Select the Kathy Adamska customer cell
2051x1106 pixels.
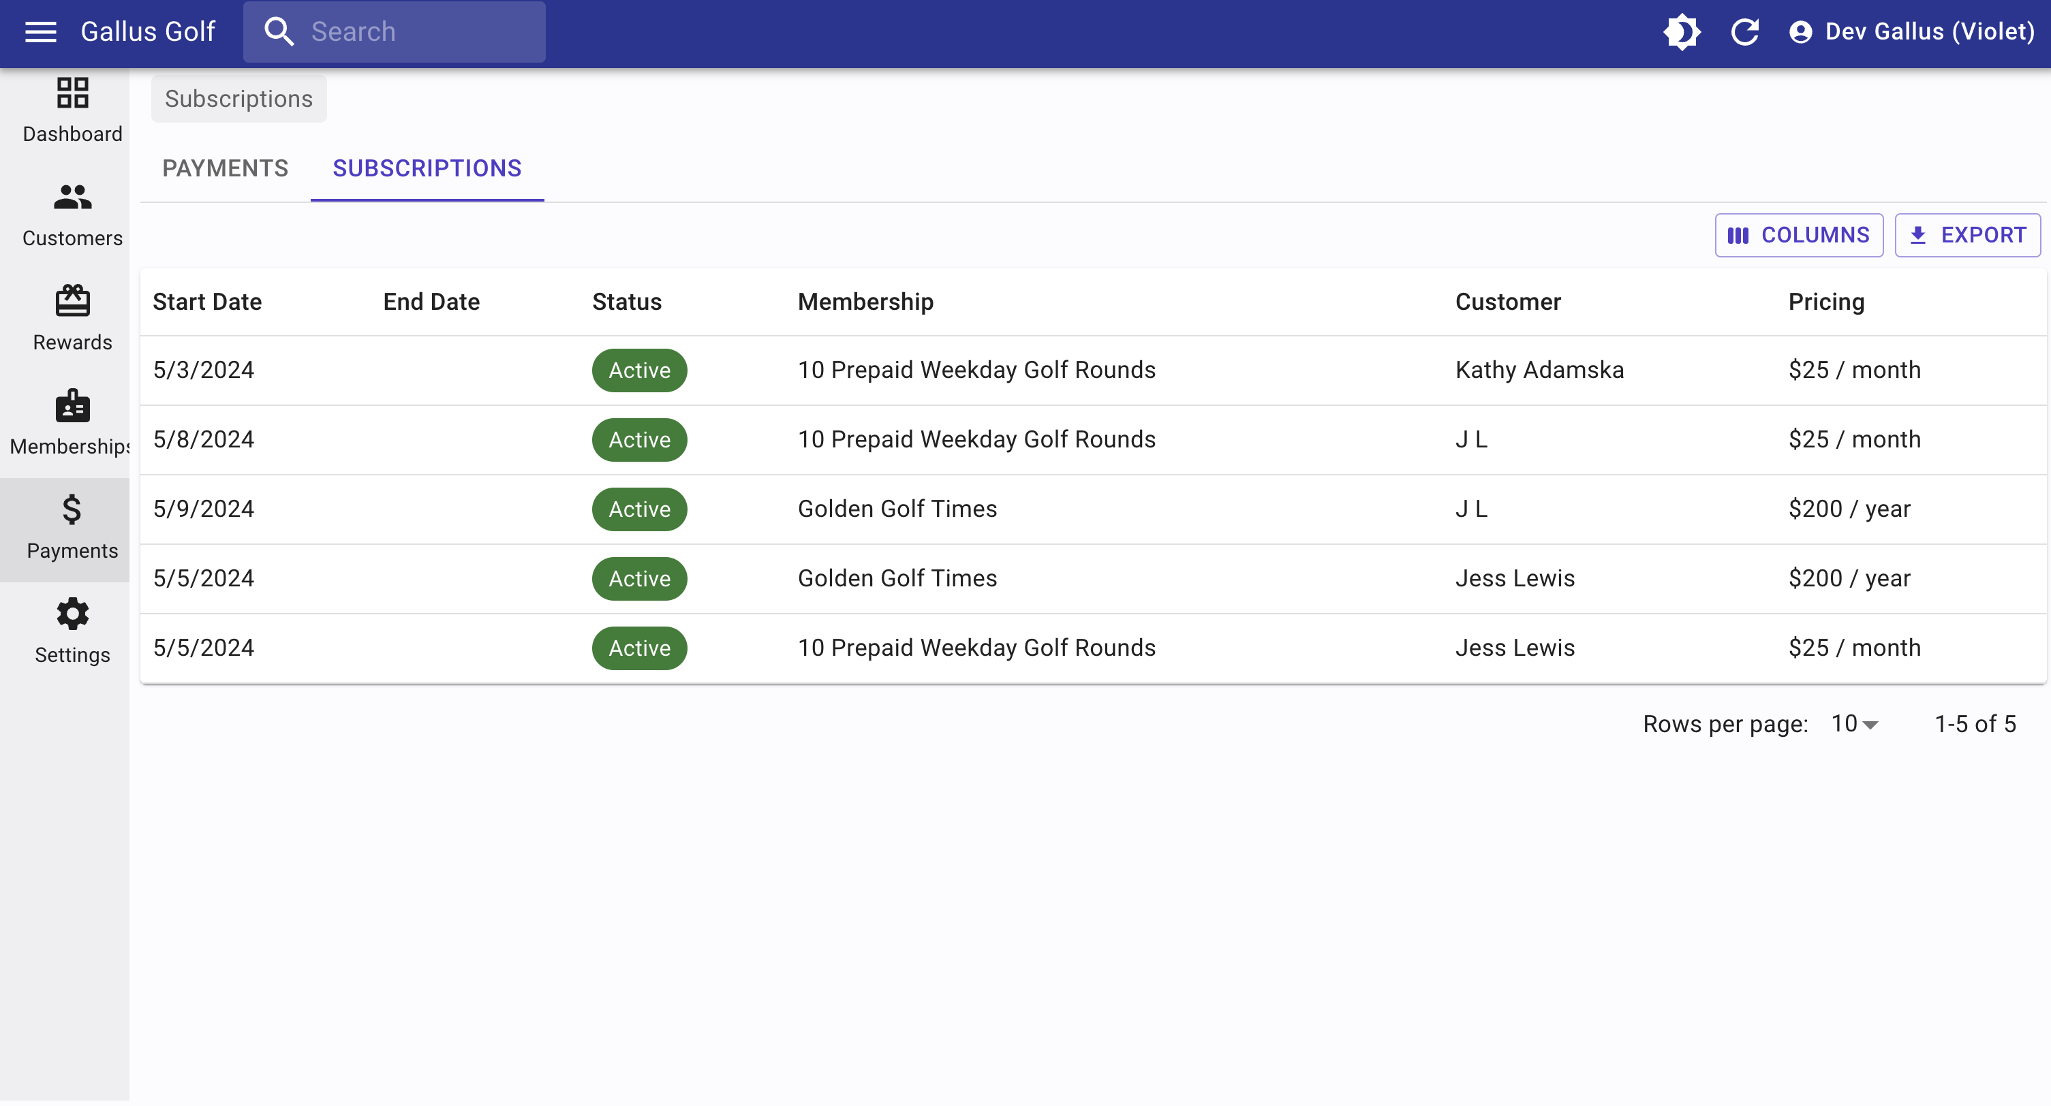pyautogui.click(x=1539, y=370)
